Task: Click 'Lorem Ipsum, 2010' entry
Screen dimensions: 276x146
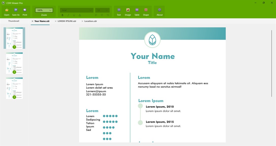Action: coord(160,106)
